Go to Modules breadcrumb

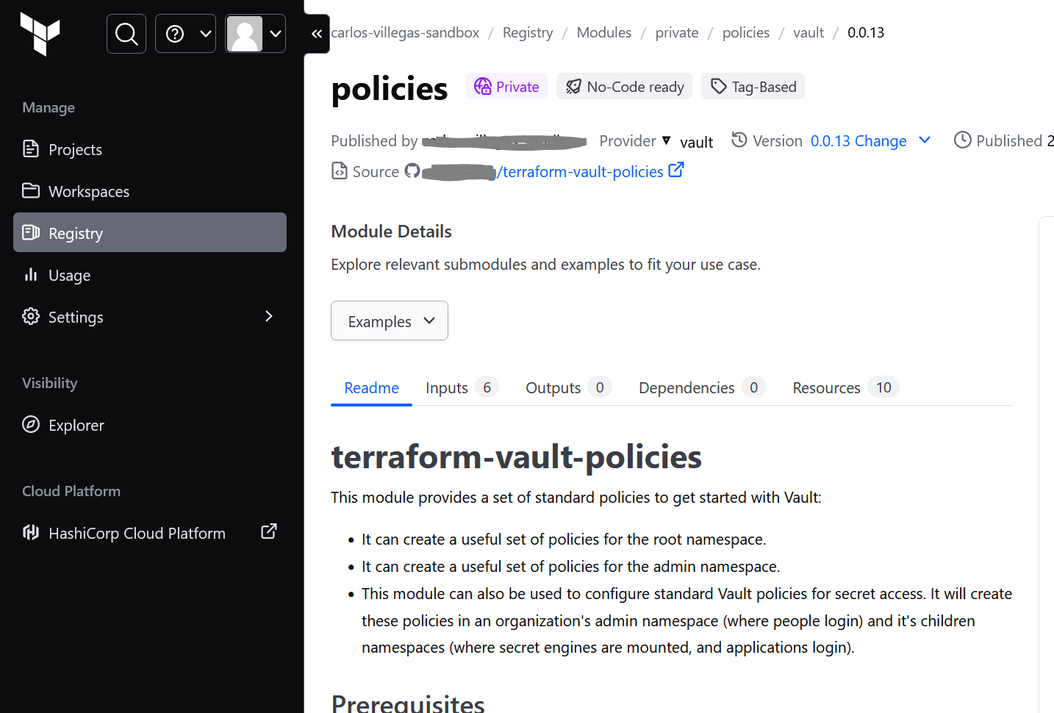click(604, 32)
